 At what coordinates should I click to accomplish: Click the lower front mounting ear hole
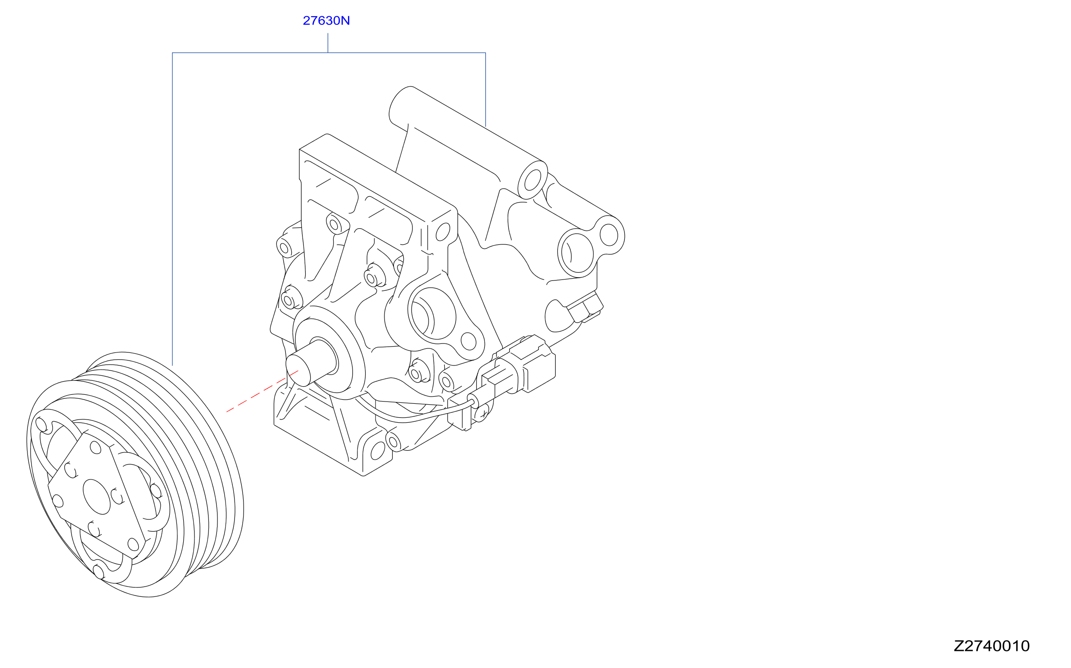[378, 451]
